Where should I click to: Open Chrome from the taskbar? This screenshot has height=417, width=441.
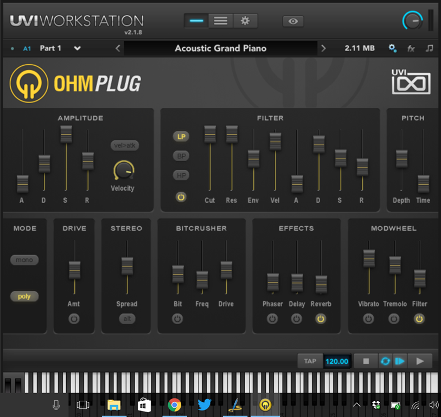(x=174, y=405)
